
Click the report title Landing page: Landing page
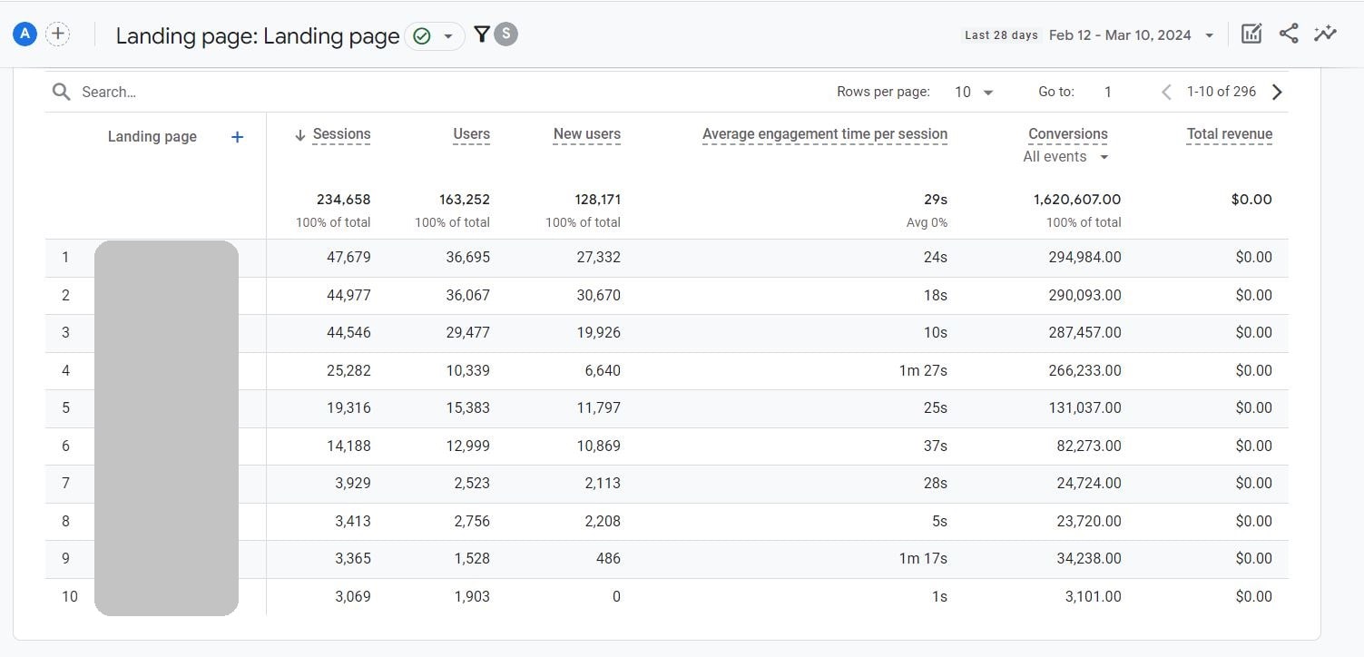coord(258,36)
